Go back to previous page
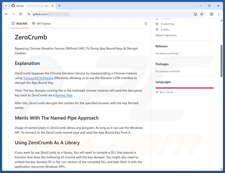This screenshot has height=173, width=225. (7, 14)
